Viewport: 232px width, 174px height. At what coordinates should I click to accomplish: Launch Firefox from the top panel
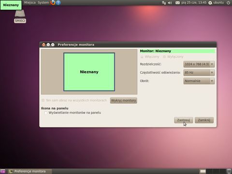(53, 2)
